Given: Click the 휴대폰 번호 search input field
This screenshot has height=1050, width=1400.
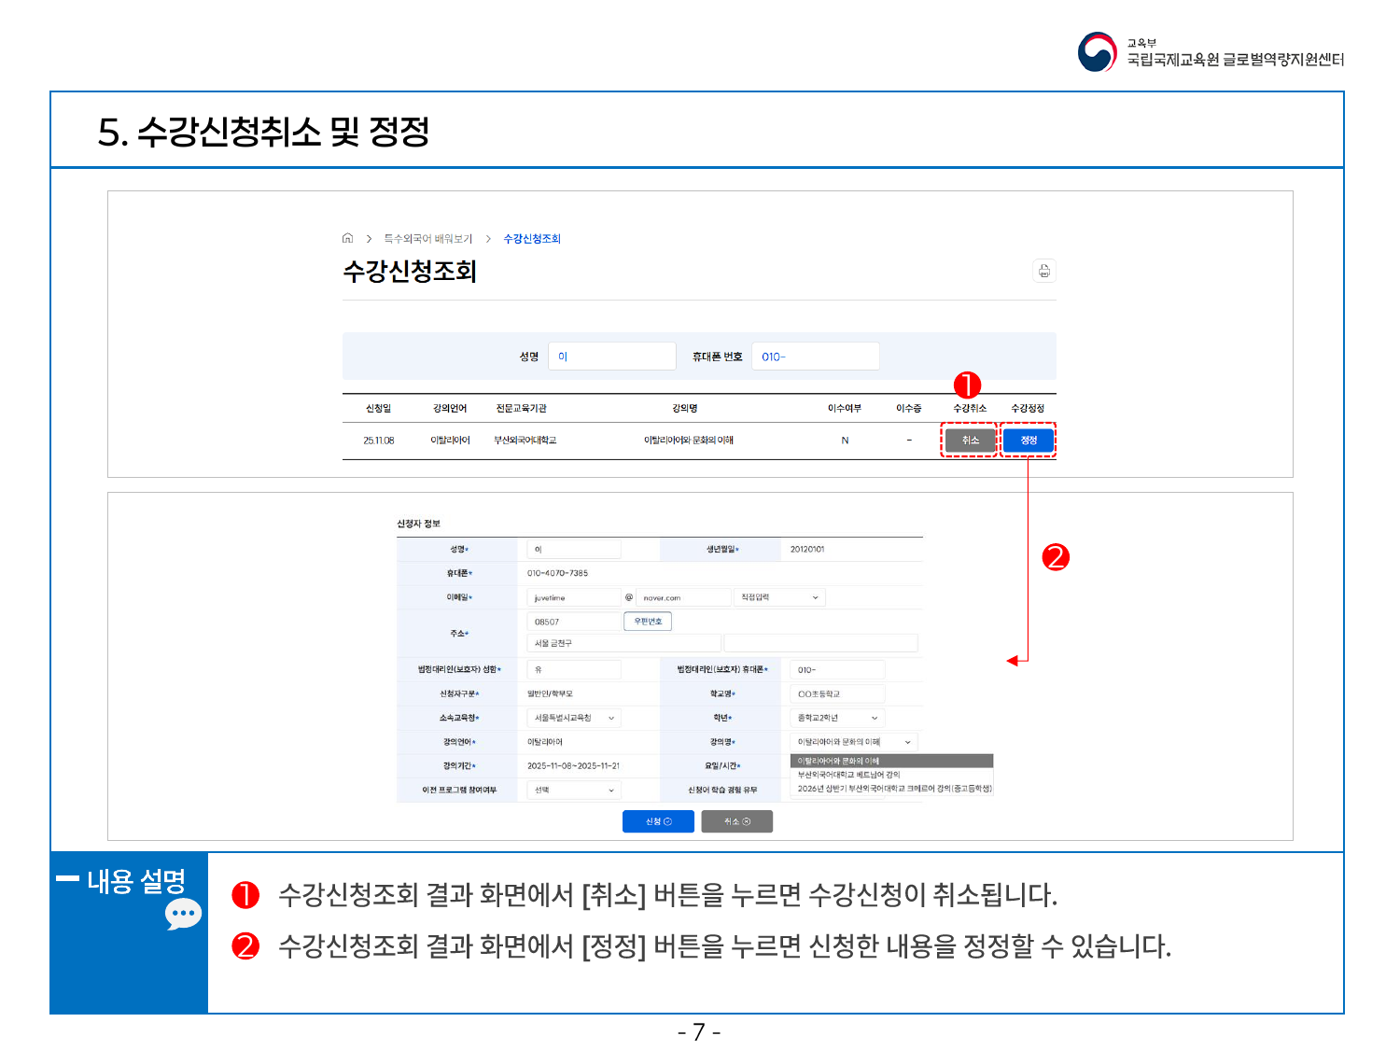Looking at the screenshot, I should pos(815,357).
